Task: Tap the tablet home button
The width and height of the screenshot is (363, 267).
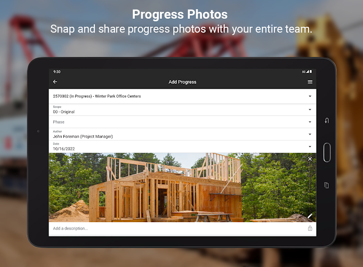Action: tap(327, 152)
